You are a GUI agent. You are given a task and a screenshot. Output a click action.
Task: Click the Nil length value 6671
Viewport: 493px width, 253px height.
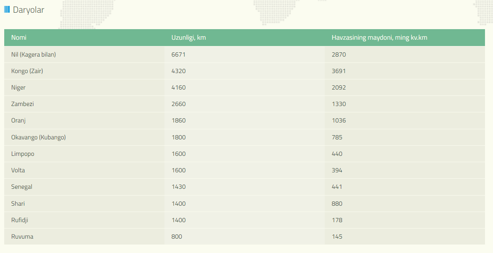(178, 54)
